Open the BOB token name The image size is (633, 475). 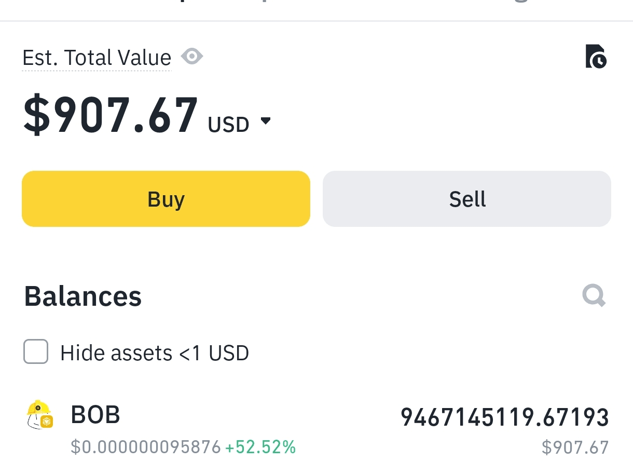click(x=95, y=415)
